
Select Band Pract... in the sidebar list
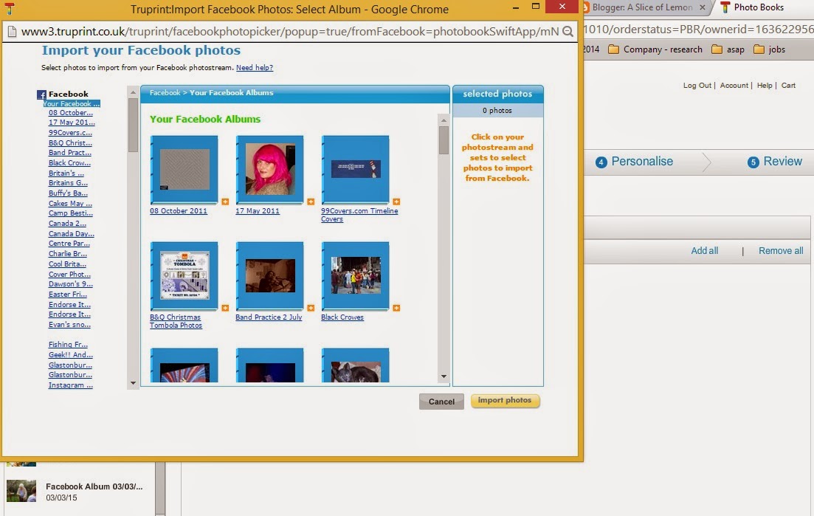click(x=69, y=153)
